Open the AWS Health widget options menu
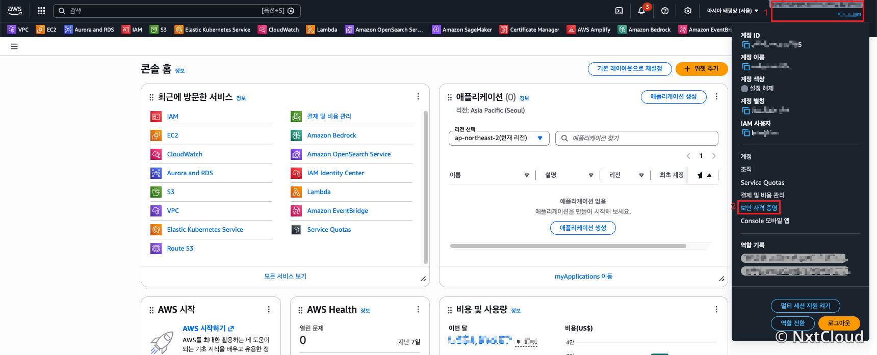This screenshot has height=355, width=877. point(418,310)
